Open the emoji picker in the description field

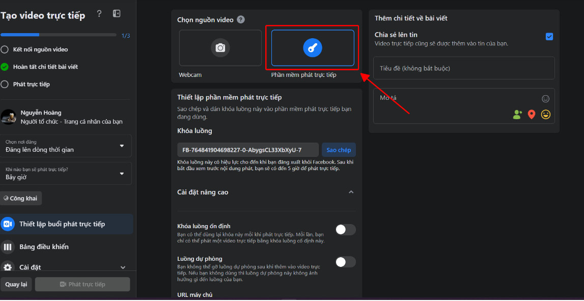[x=546, y=99]
